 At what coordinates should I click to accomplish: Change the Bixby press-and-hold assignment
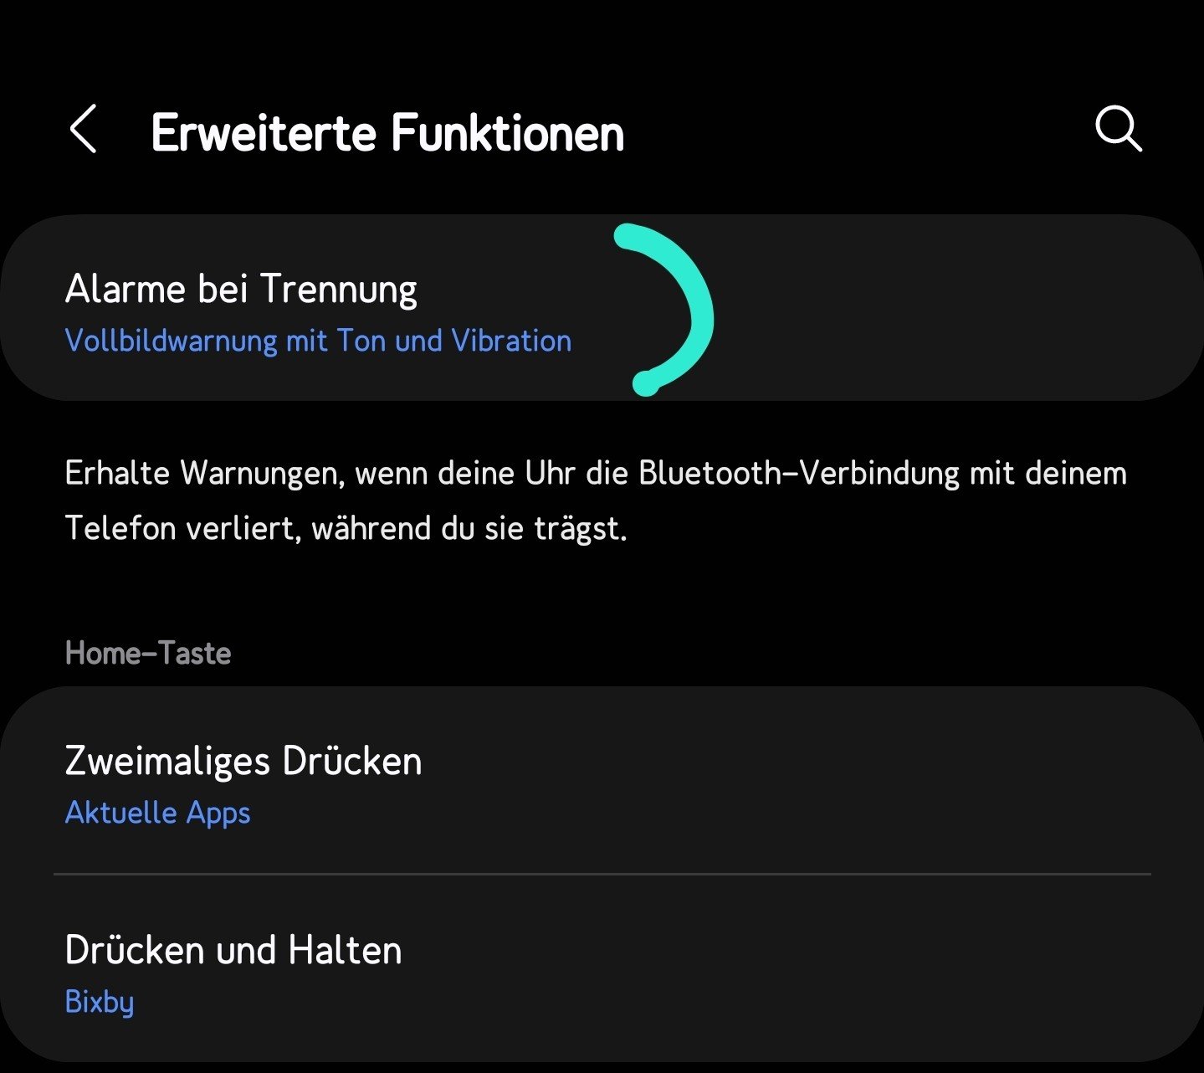100,1002
